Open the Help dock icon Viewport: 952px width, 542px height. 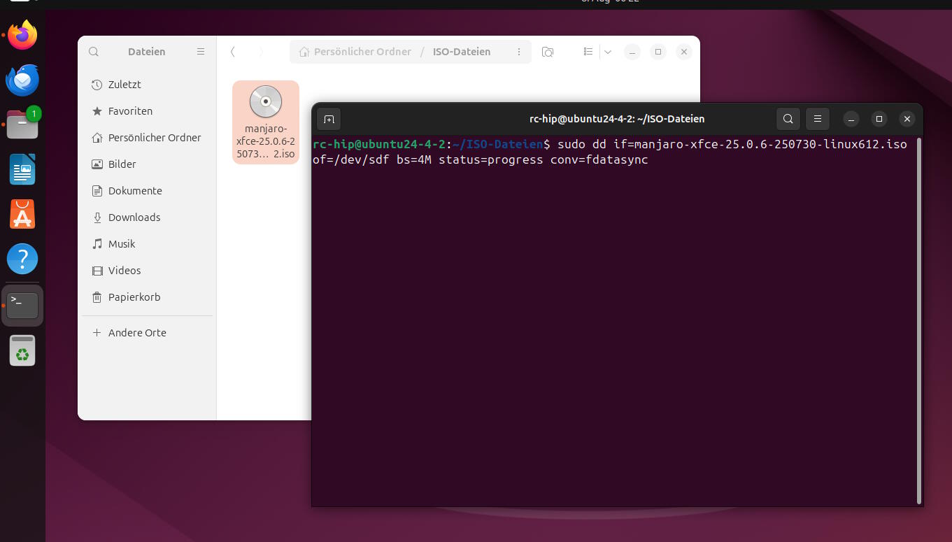pos(22,259)
